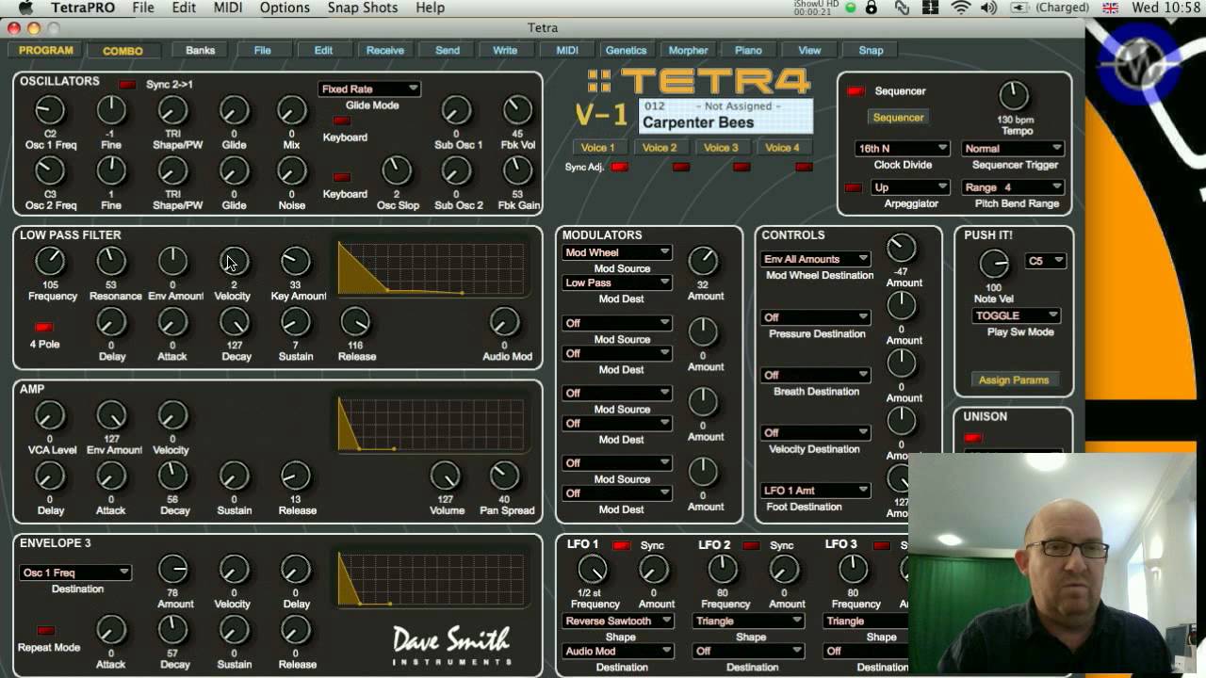This screenshot has width=1206, height=678.
Task: Toggle the Arpeggiator LED switch
Action: click(x=854, y=187)
